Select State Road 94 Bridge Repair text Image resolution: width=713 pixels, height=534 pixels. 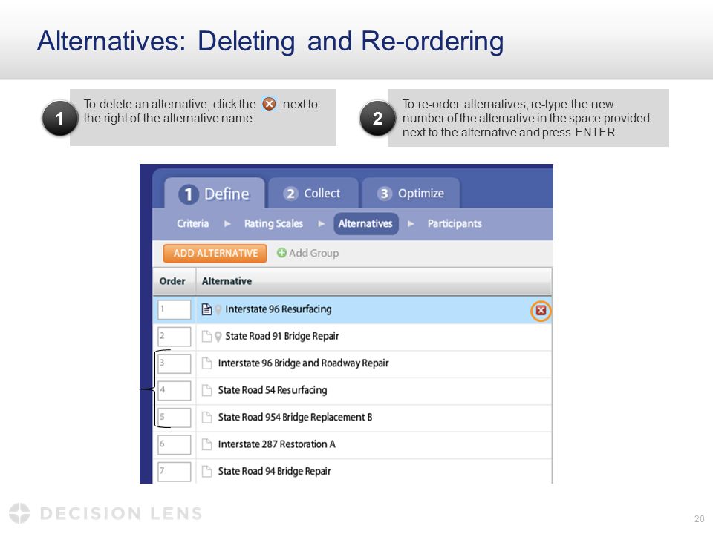pyautogui.click(x=274, y=472)
